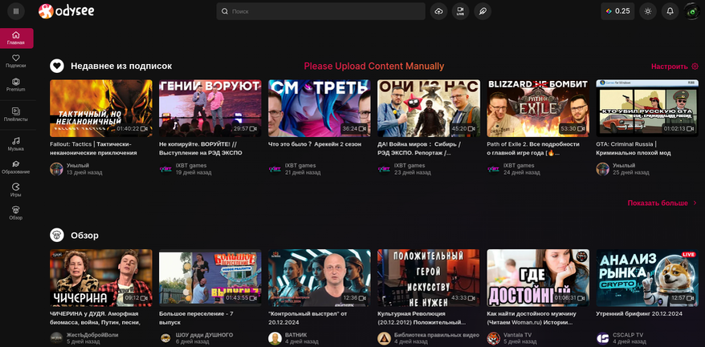Open Premium in the sidebar
Image resolution: width=705 pixels, height=347 pixels.
click(16, 85)
